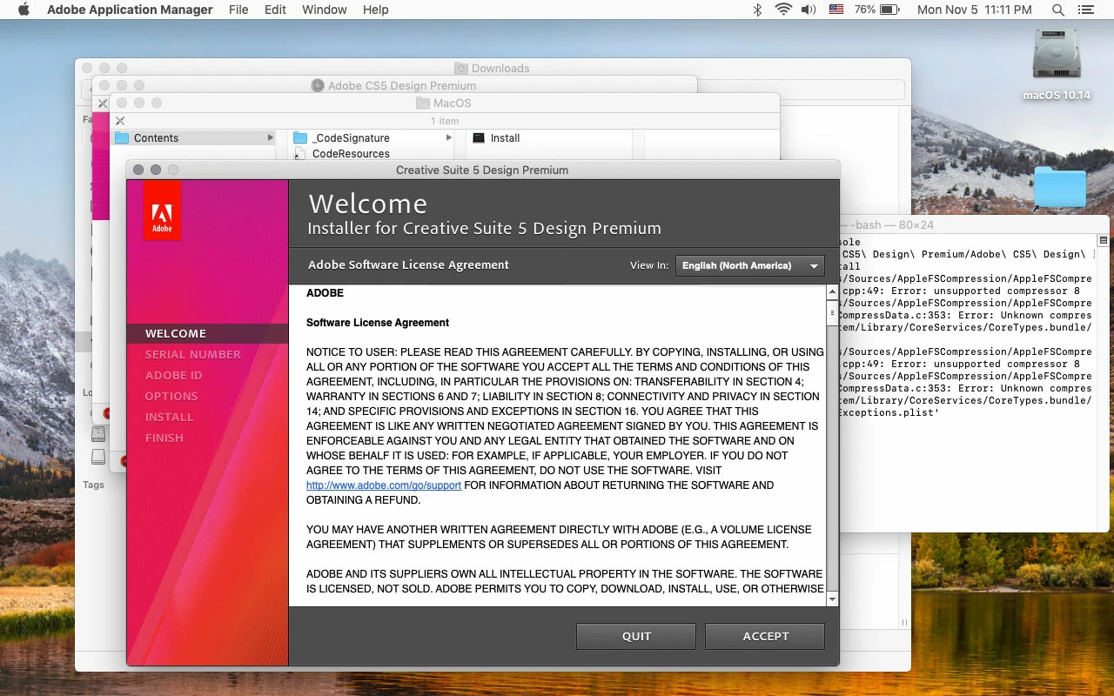
Task: Click the OPTIONS step label
Action: coord(171,396)
